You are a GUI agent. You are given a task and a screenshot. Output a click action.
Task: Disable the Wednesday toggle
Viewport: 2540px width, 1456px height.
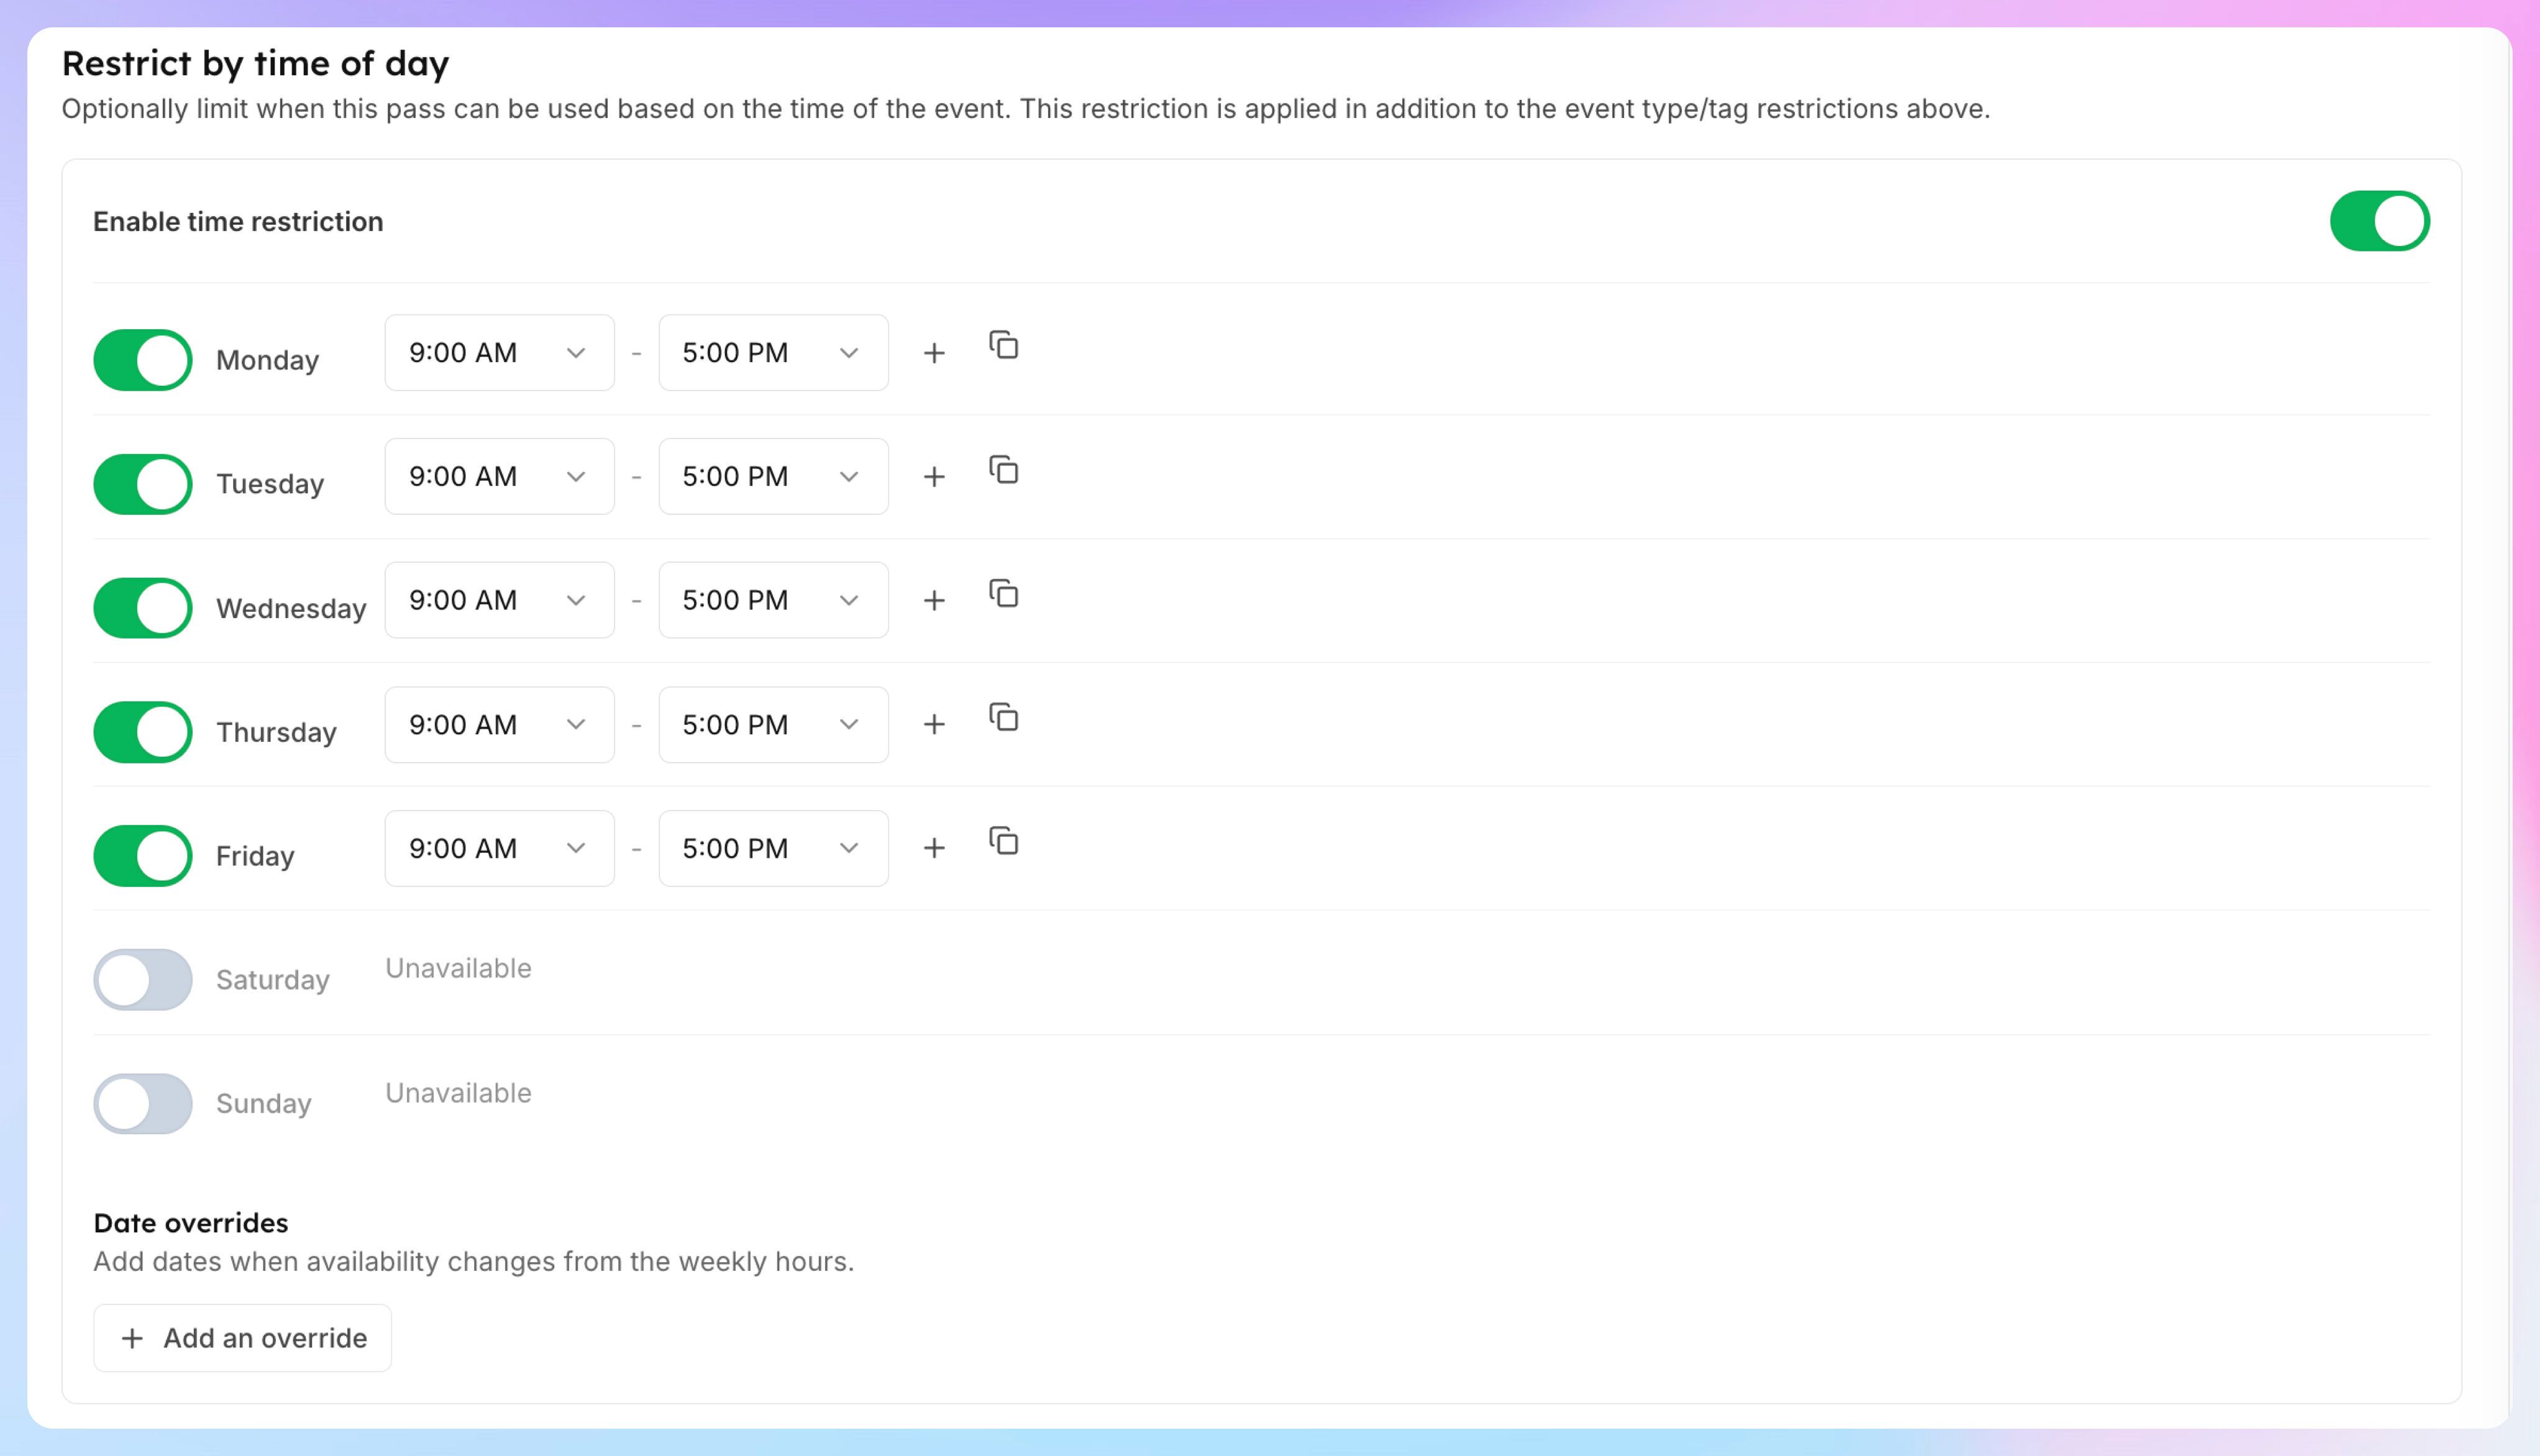143,608
